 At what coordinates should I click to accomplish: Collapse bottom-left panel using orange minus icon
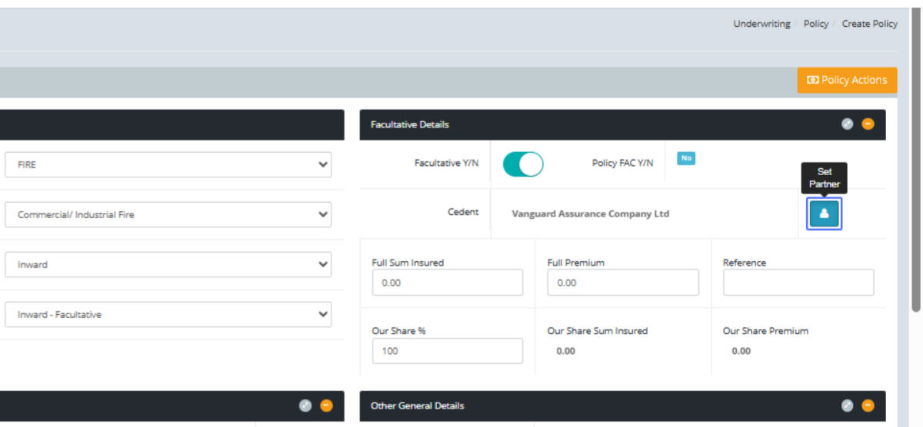coord(326,405)
